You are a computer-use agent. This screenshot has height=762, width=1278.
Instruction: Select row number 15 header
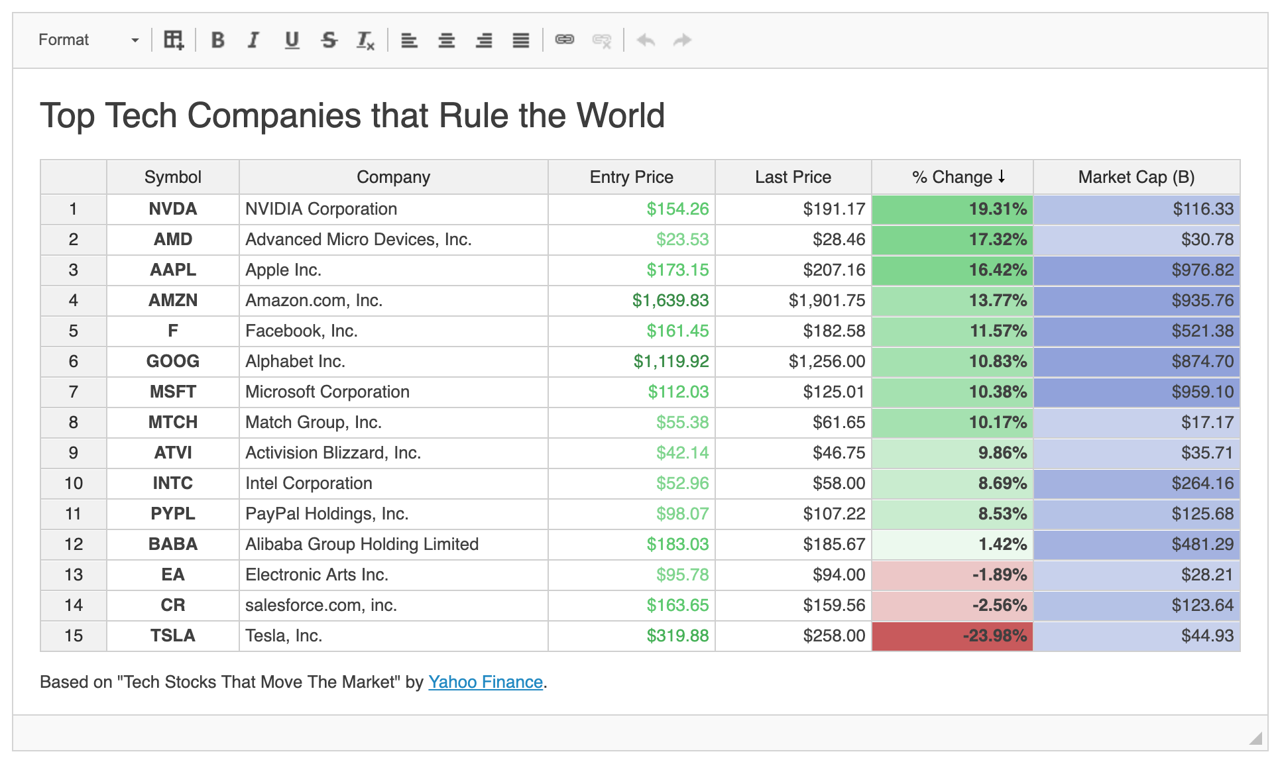[74, 635]
